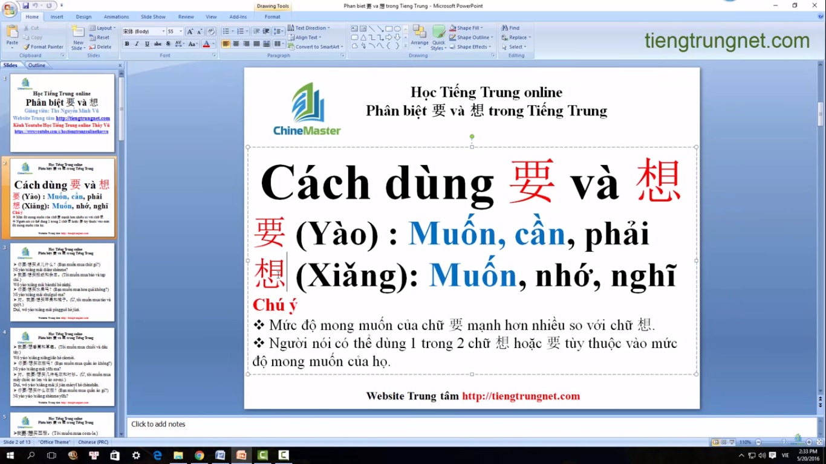Click the Increase Font Size icon
826x464 pixels.
tap(190, 31)
